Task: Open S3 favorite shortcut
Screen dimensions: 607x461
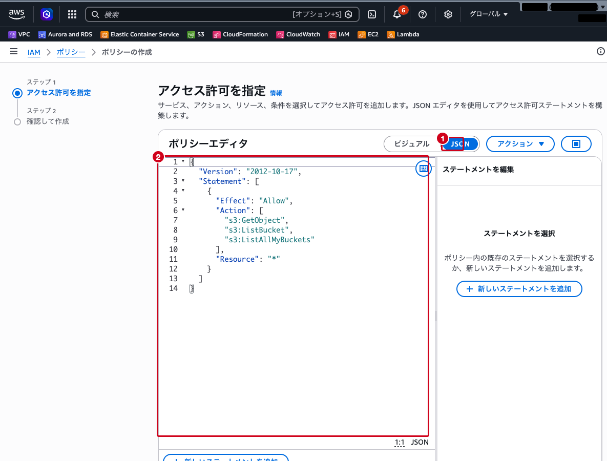Action: coord(196,34)
